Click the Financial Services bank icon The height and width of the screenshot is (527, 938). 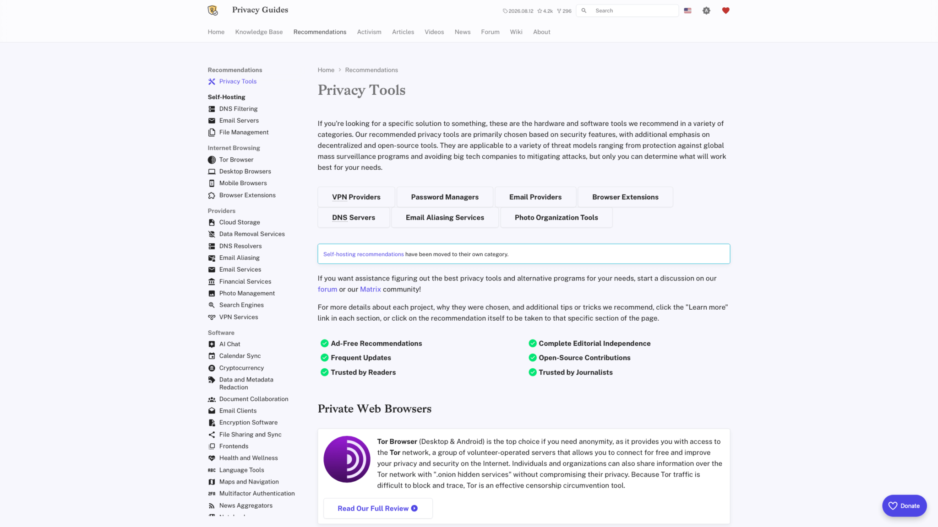[x=212, y=282]
